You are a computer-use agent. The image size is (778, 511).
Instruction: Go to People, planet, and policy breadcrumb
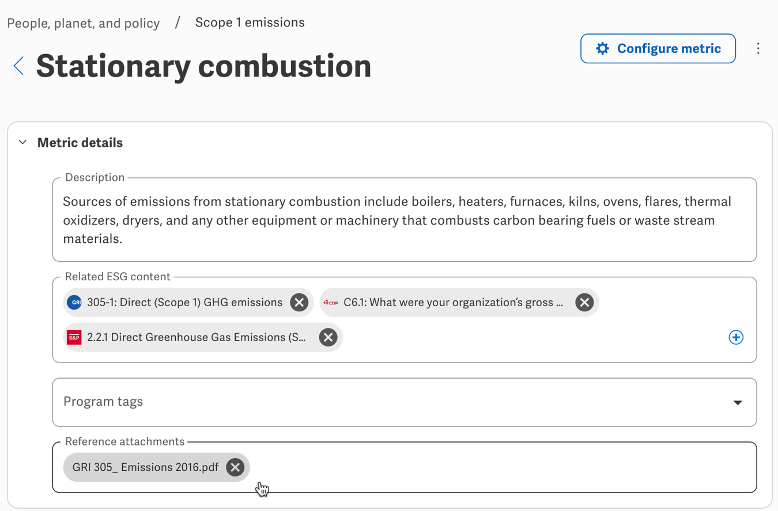[x=84, y=24]
